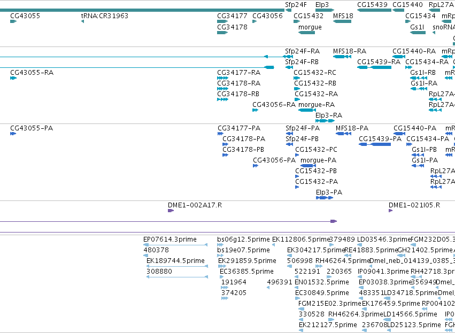
Task: Select the Elp3-RA transcript label
Action: pos(329,115)
